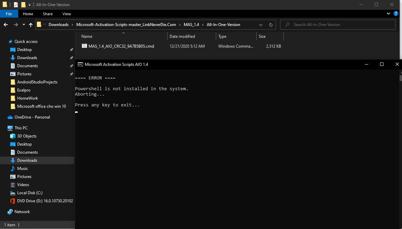Open the File menu tab
This screenshot has width=402, height=229.
(x=9, y=14)
